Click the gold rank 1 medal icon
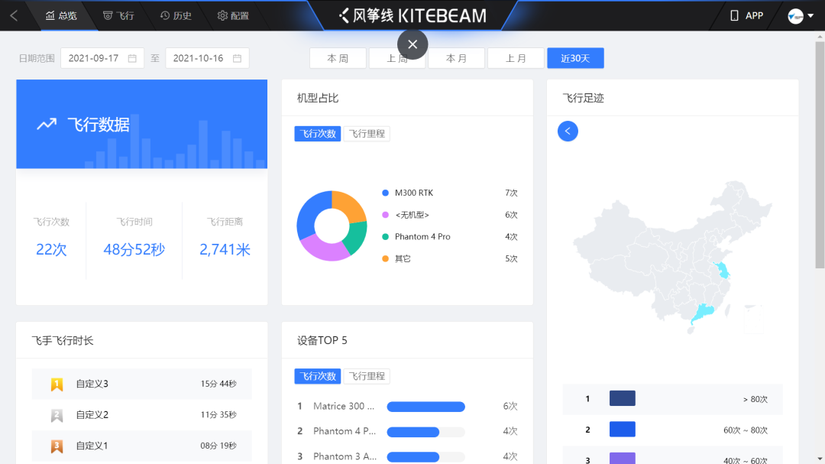Screen dimensions: 825x464 (x=57, y=384)
